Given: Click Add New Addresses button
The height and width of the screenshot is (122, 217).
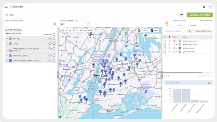Looking at the screenshot, I should [x=200, y=15].
